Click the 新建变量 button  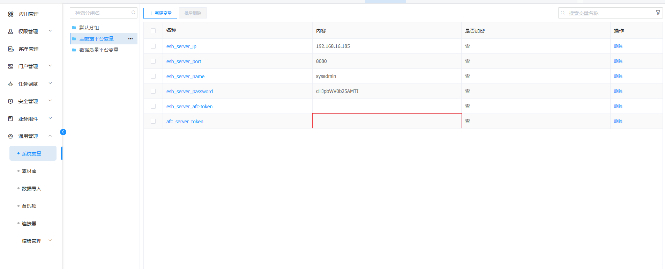point(160,13)
